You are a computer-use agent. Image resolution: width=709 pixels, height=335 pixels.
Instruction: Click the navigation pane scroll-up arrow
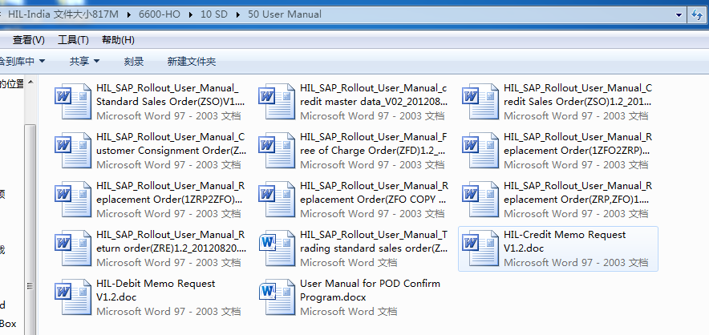click(x=30, y=83)
